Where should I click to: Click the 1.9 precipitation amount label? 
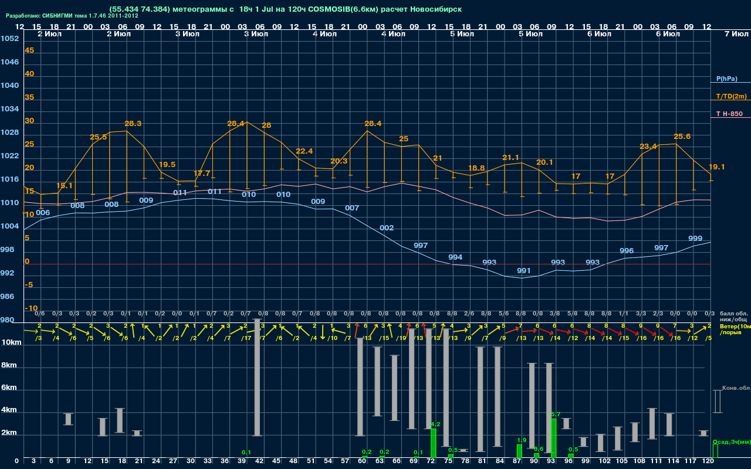coord(522,440)
